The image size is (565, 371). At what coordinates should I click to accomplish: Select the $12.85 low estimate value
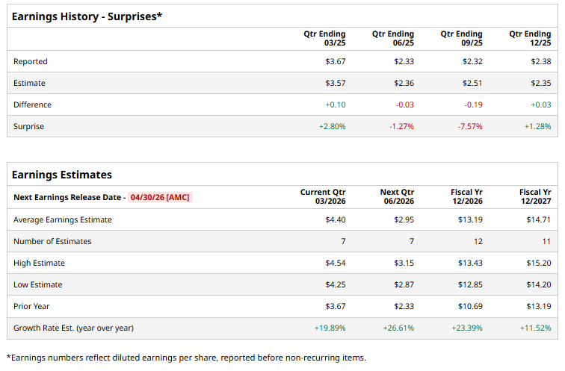[470, 284]
